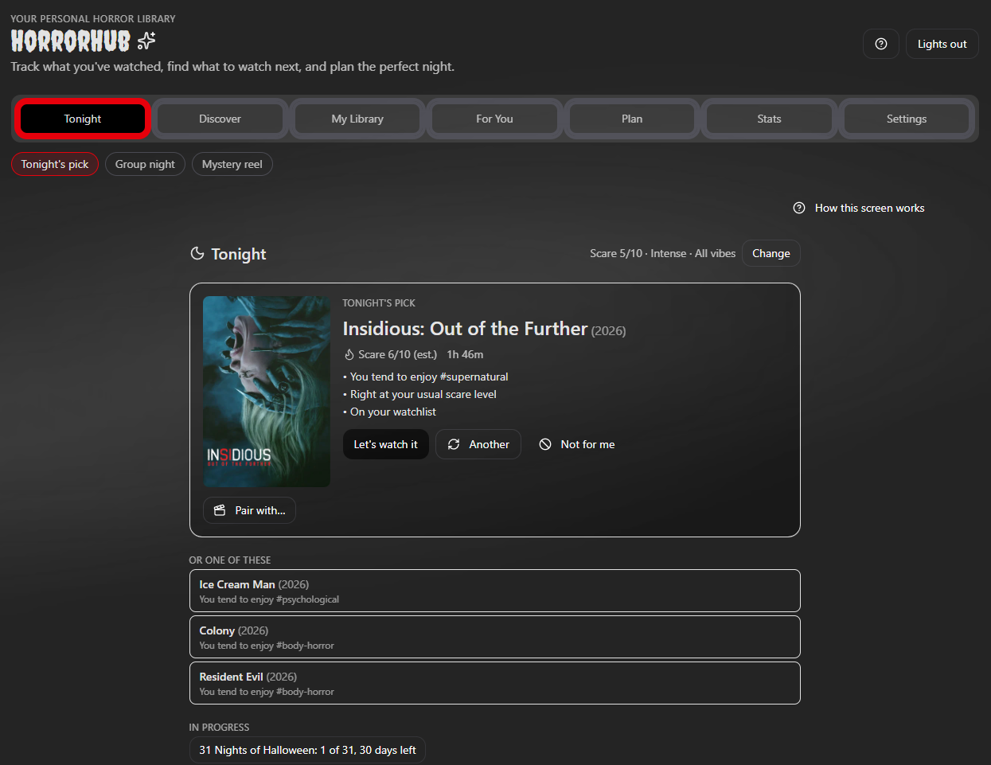
Task: Click the clapperboard icon in Pair with
Action: pyautogui.click(x=220, y=510)
